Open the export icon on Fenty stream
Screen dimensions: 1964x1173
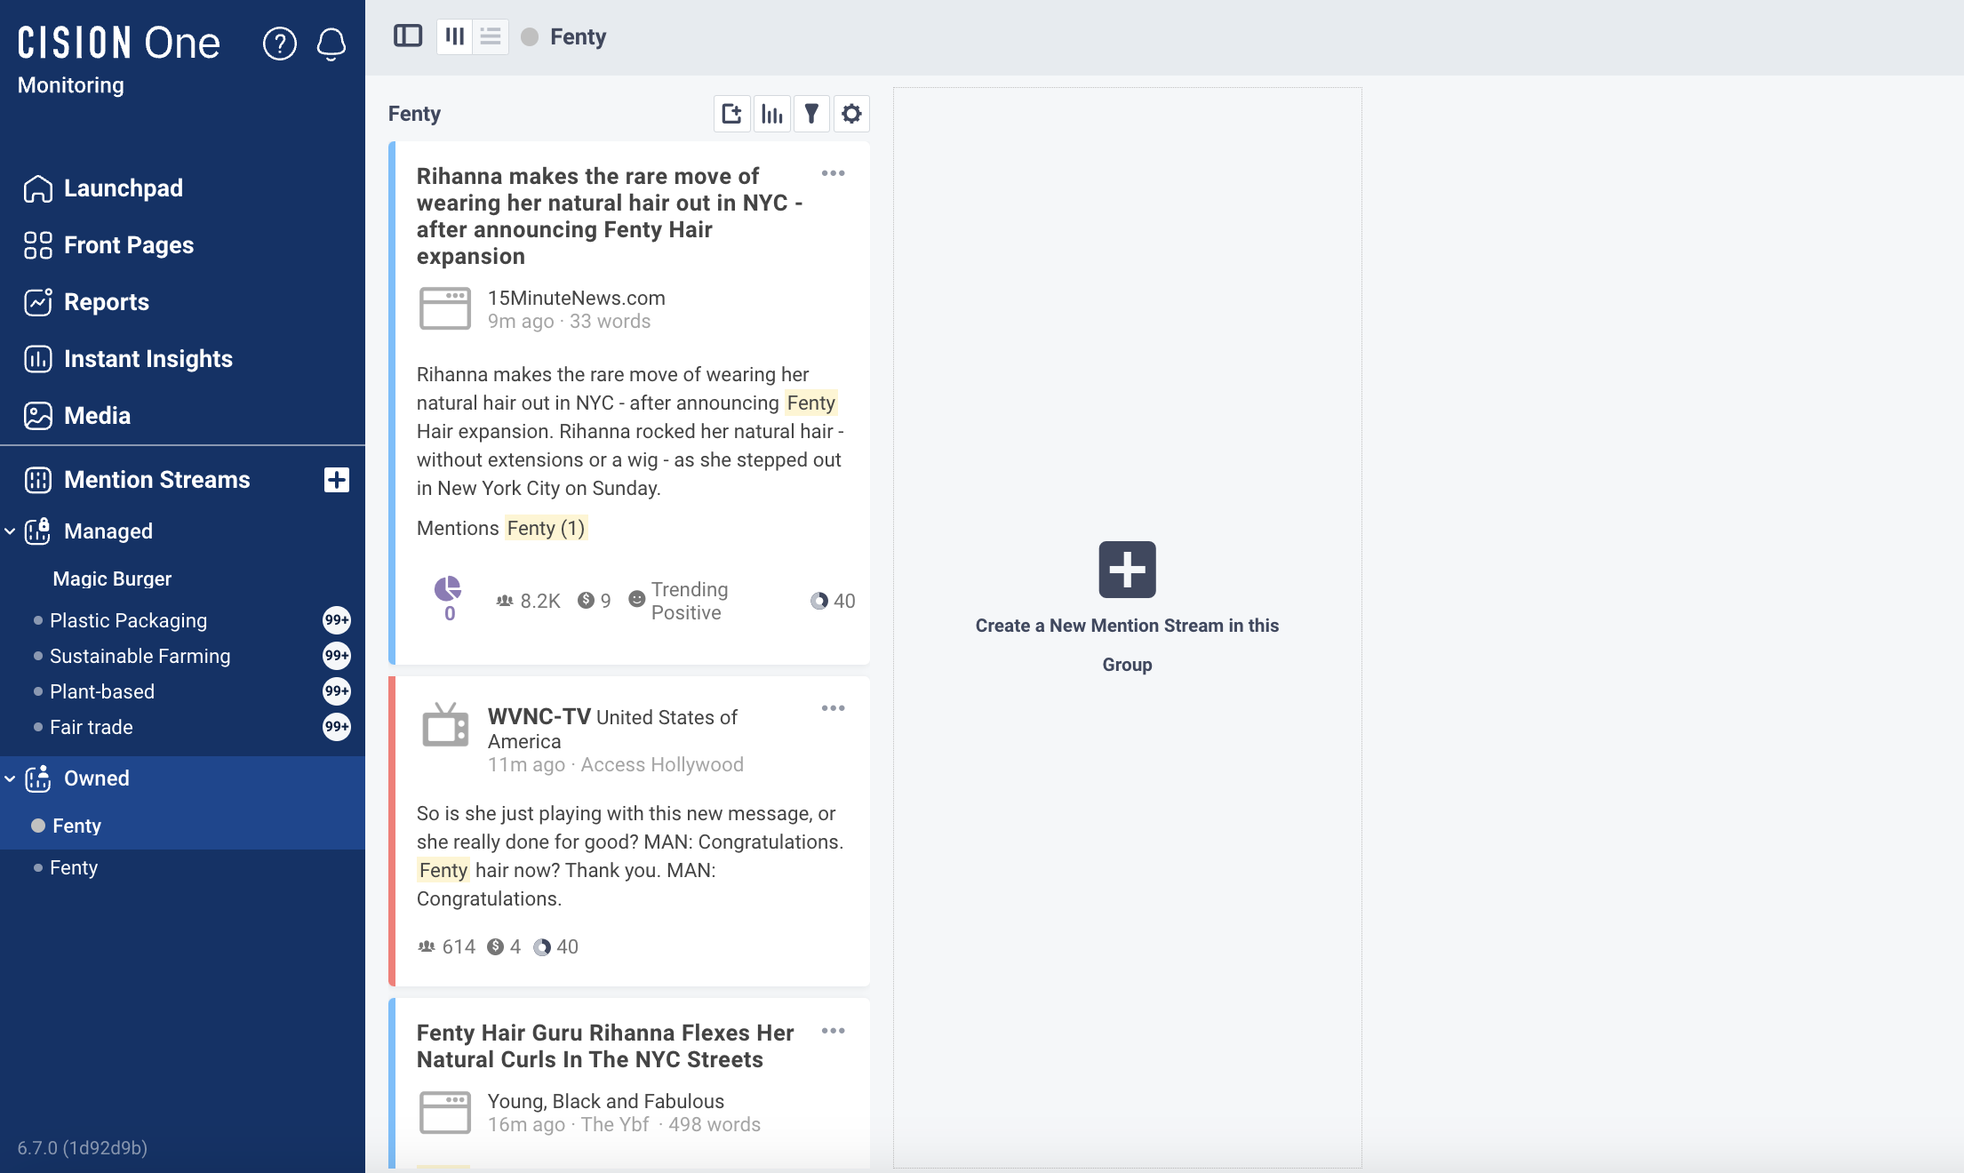[x=731, y=114]
